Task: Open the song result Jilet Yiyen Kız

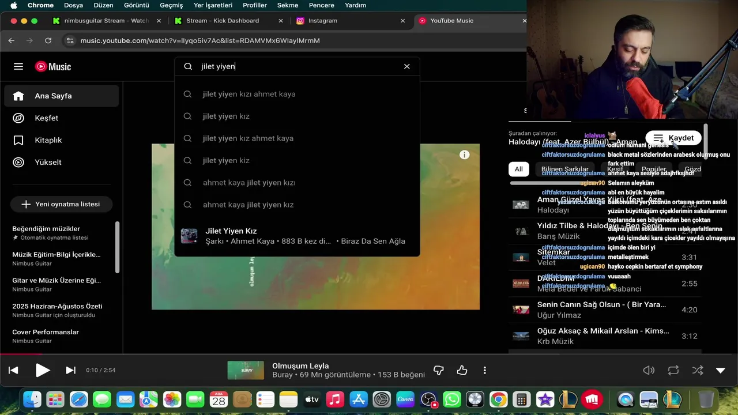Action: click(x=297, y=236)
